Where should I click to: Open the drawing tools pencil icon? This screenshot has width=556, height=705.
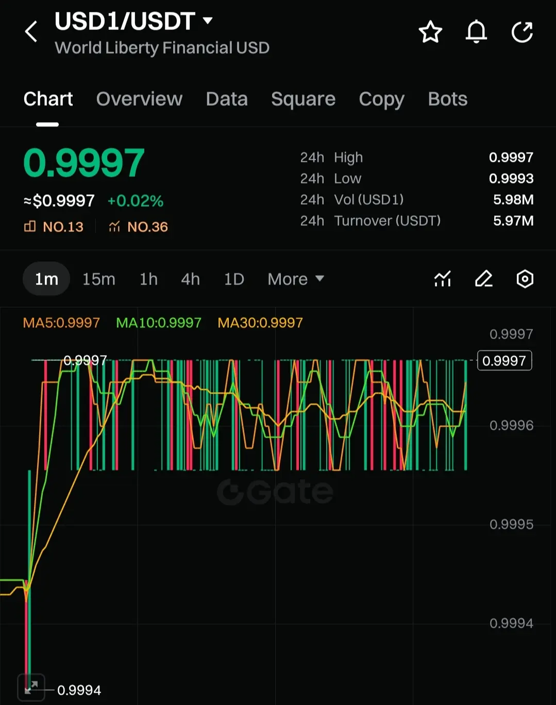click(484, 279)
